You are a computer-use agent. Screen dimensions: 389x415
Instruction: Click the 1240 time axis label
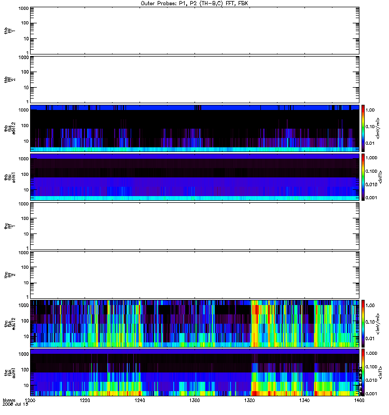pyautogui.click(x=140, y=400)
